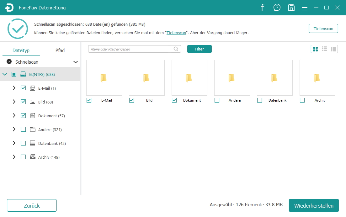Expand the Bild tree node
The height and width of the screenshot is (217, 346).
(x=14, y=102)
